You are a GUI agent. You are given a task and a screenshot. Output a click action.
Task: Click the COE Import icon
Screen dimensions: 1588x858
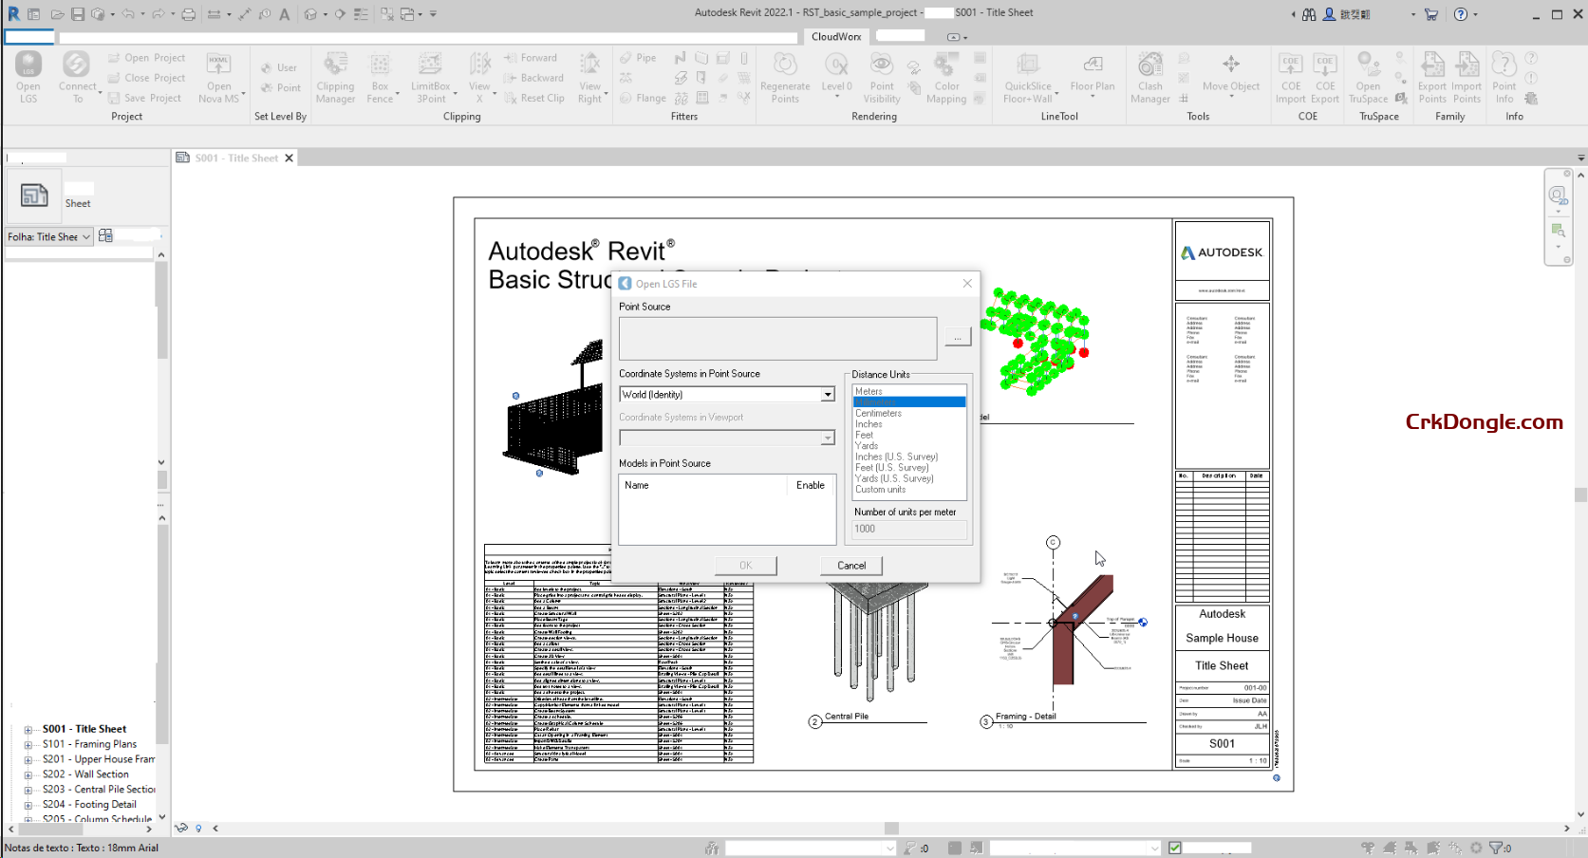[x=1290, y=76]
